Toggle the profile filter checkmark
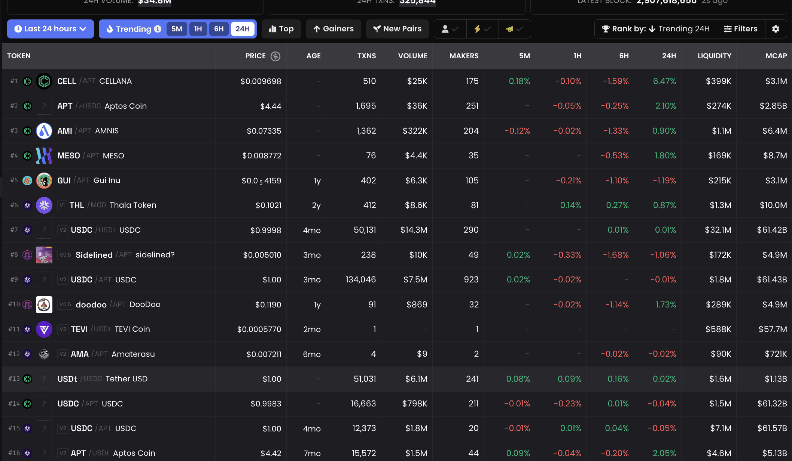The image size is (792, 461). [450, 29]
